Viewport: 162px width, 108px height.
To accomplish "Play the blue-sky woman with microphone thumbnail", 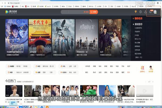I will (x=107, y=91).
